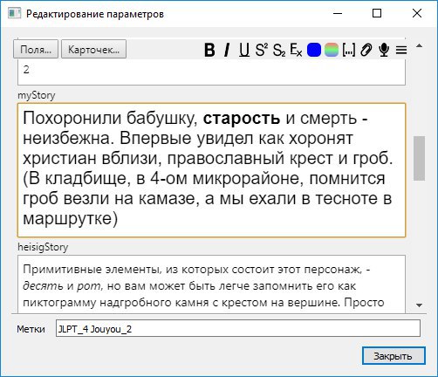This screenshot has width=438, height=377.
Task: Open the hamburger options menu
Action: [x=401, y=50]
